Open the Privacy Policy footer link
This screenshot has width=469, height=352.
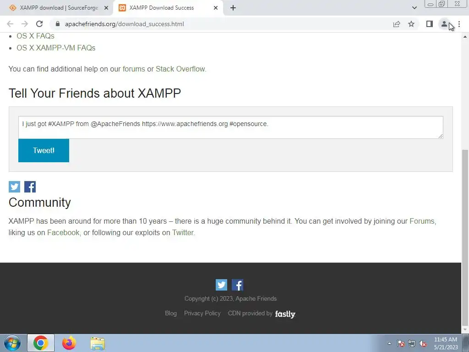point(202,313)
